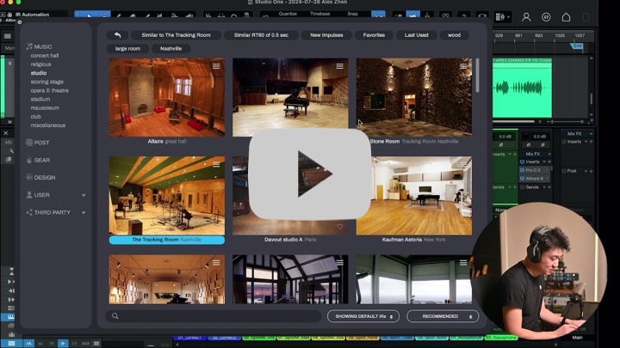
Task: Open the RECOMMENDED sort dropdown
Action: [443, 316]
